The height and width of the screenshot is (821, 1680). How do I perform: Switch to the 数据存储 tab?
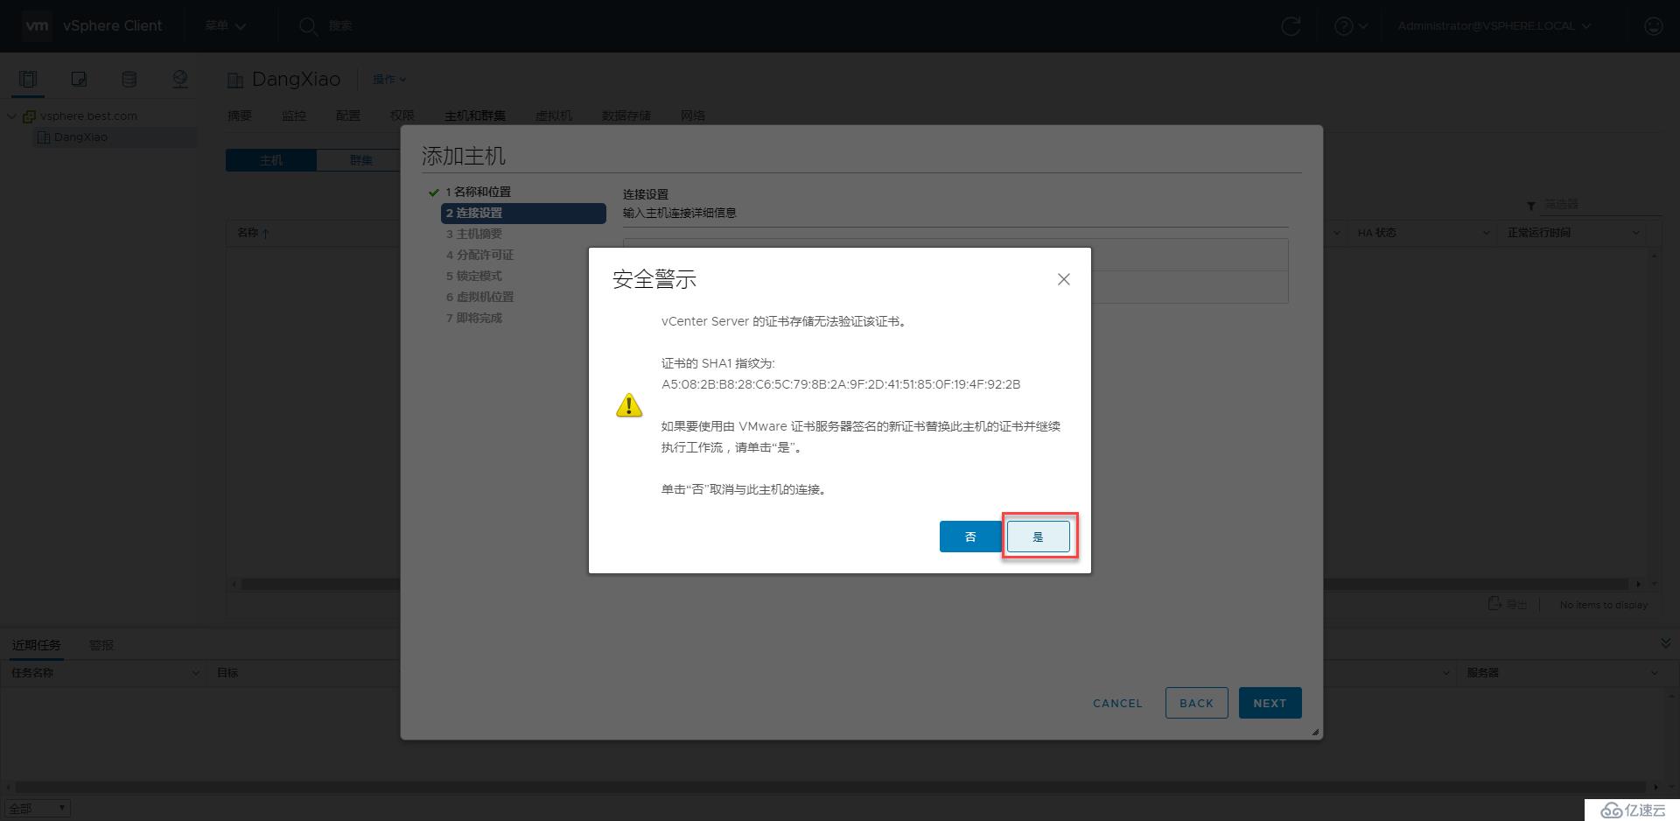(x=626, y=116)
